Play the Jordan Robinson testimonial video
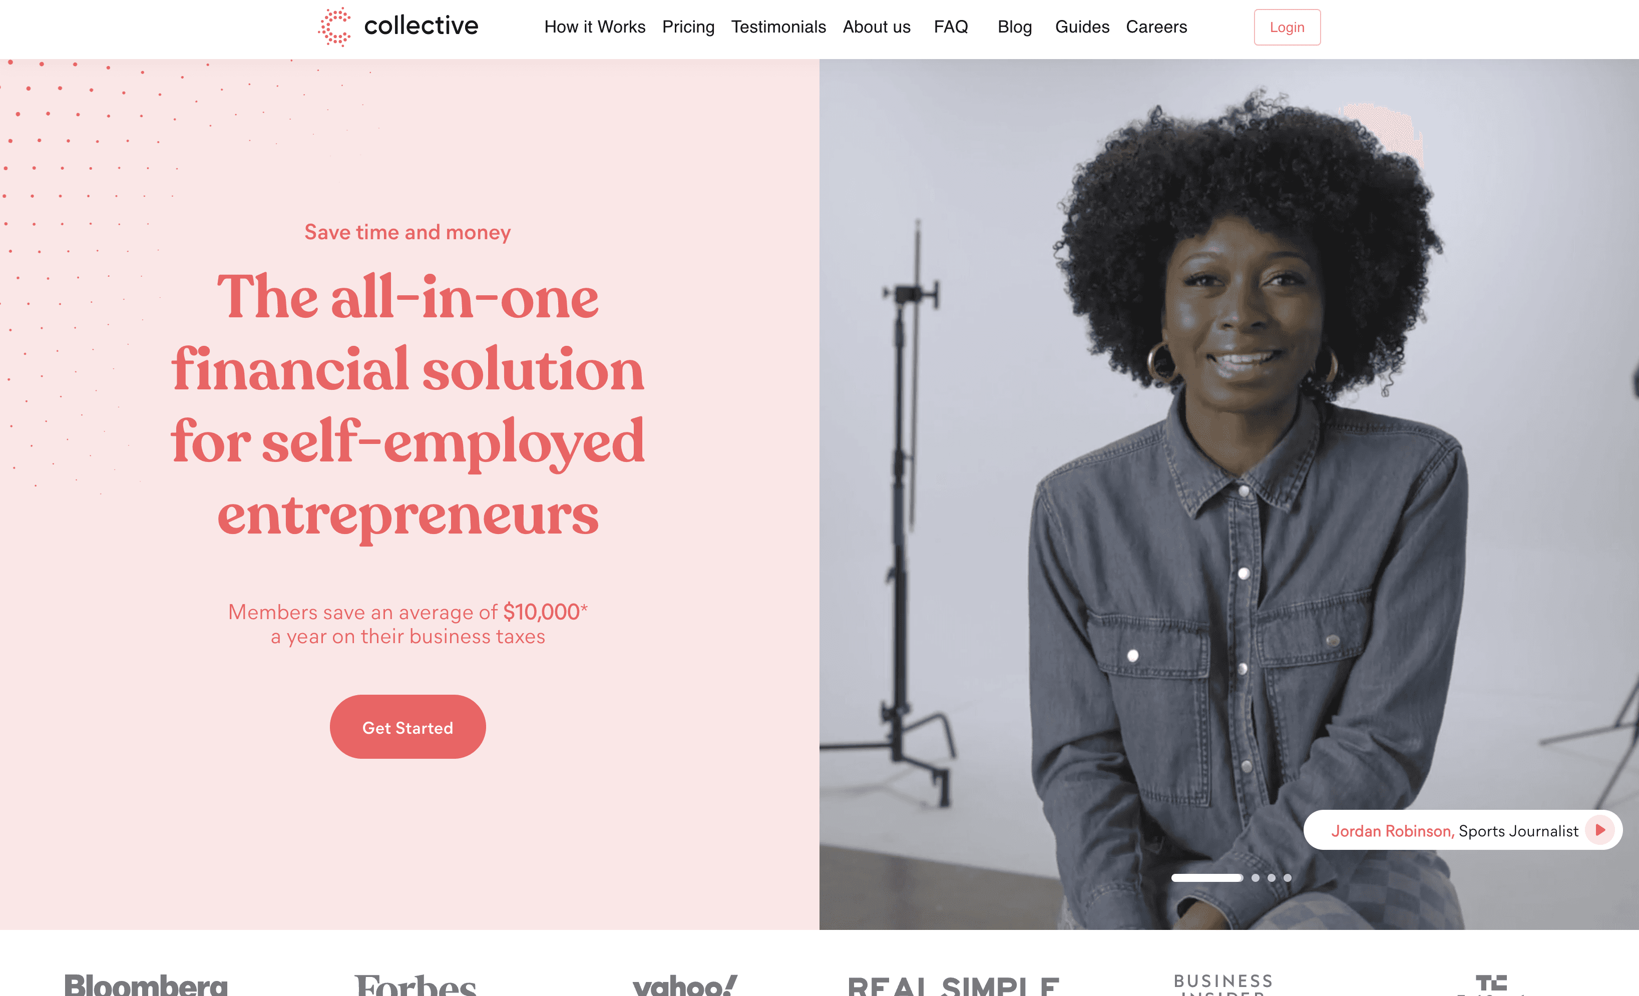Screen dimensions: 1639x996 pyautogui.click(x=1600, y=830)
